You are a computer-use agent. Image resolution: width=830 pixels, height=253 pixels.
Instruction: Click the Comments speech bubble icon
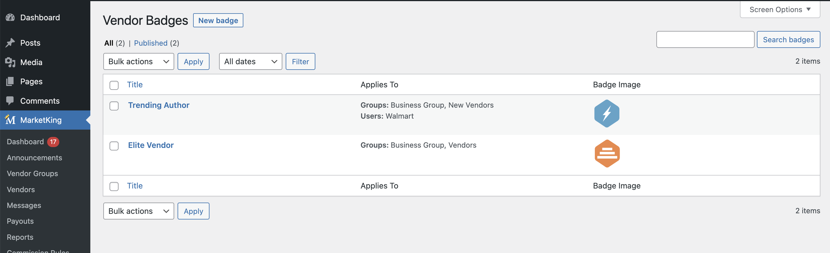point(10,101)
